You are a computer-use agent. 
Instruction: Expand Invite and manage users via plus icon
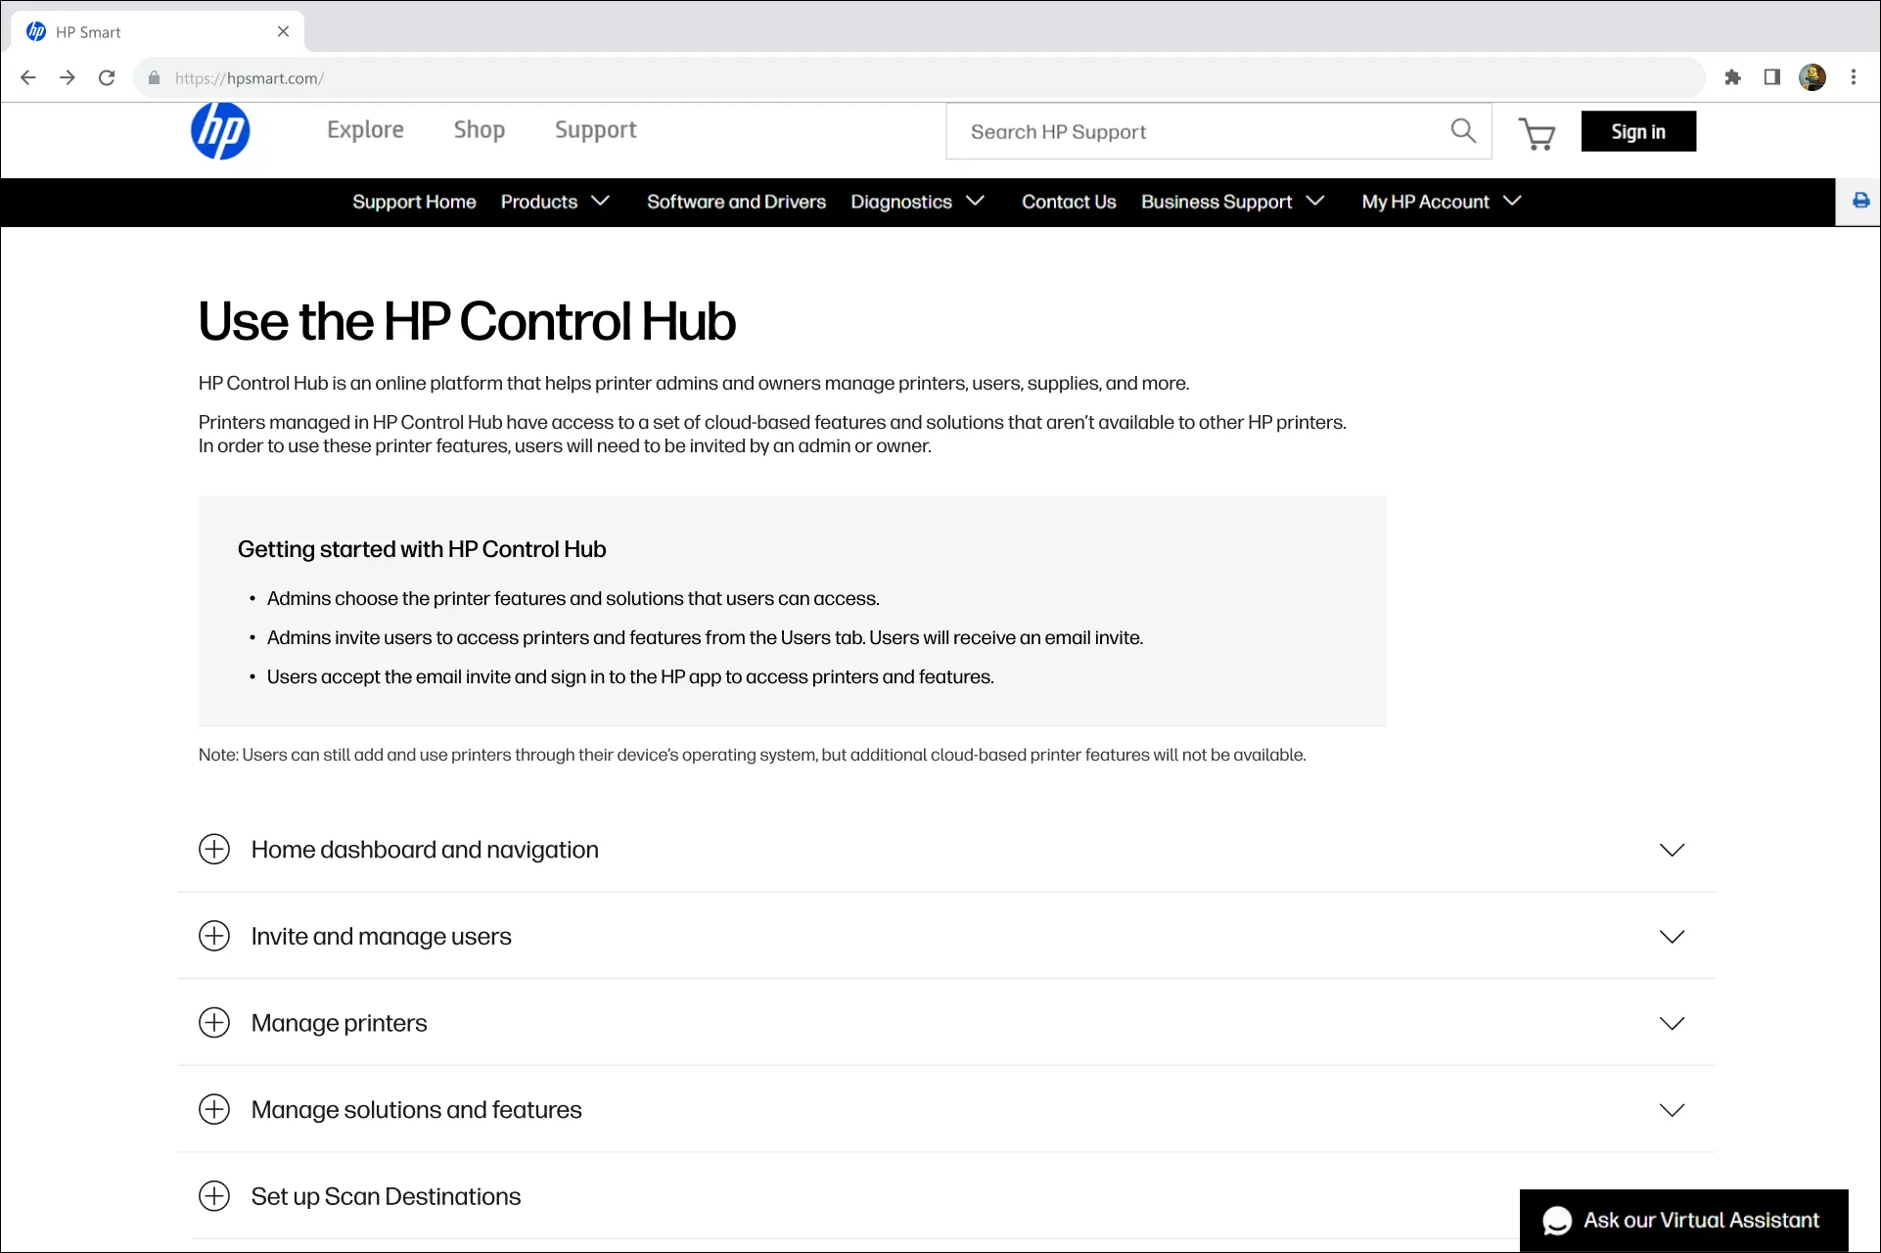click(x=214, y=936)
